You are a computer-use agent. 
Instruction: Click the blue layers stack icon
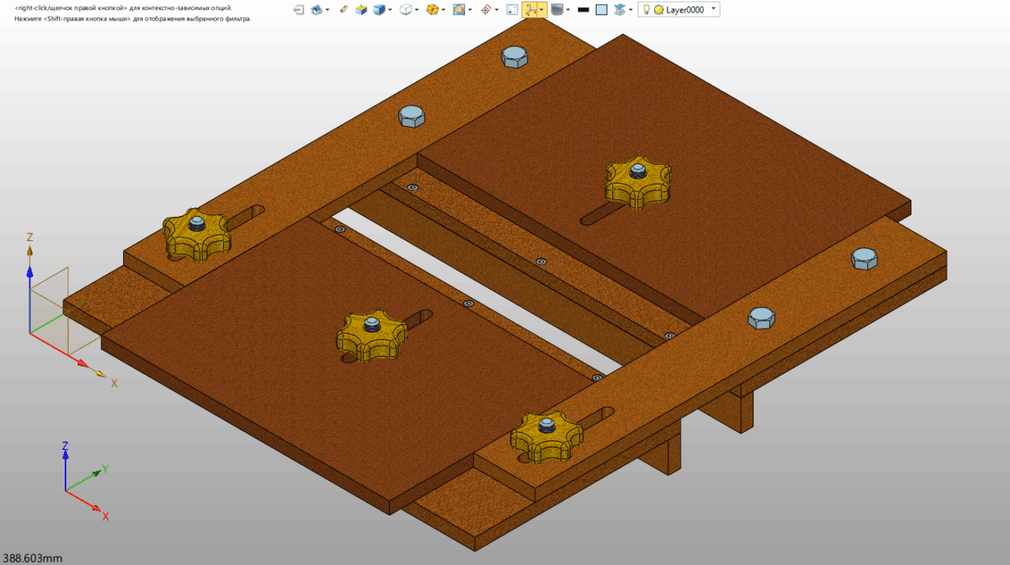tap(620, 9)
